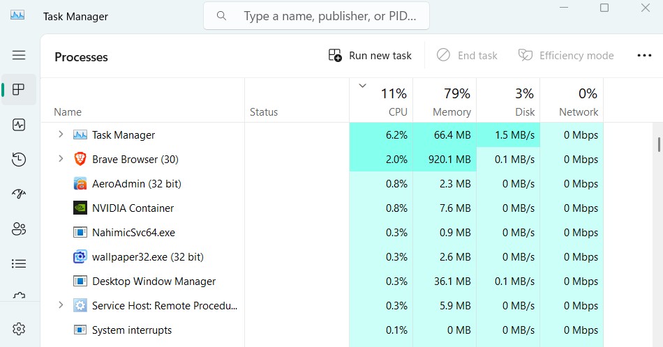Image resolution: width=663 pixels, height=347 pixels.
Task: Expand Service Host: Remote Procedure row
Action: pos(61,304)
